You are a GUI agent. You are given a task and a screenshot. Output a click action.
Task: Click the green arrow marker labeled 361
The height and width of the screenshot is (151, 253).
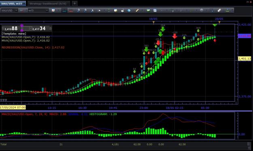pyautogui.click(x=146, y=49)
